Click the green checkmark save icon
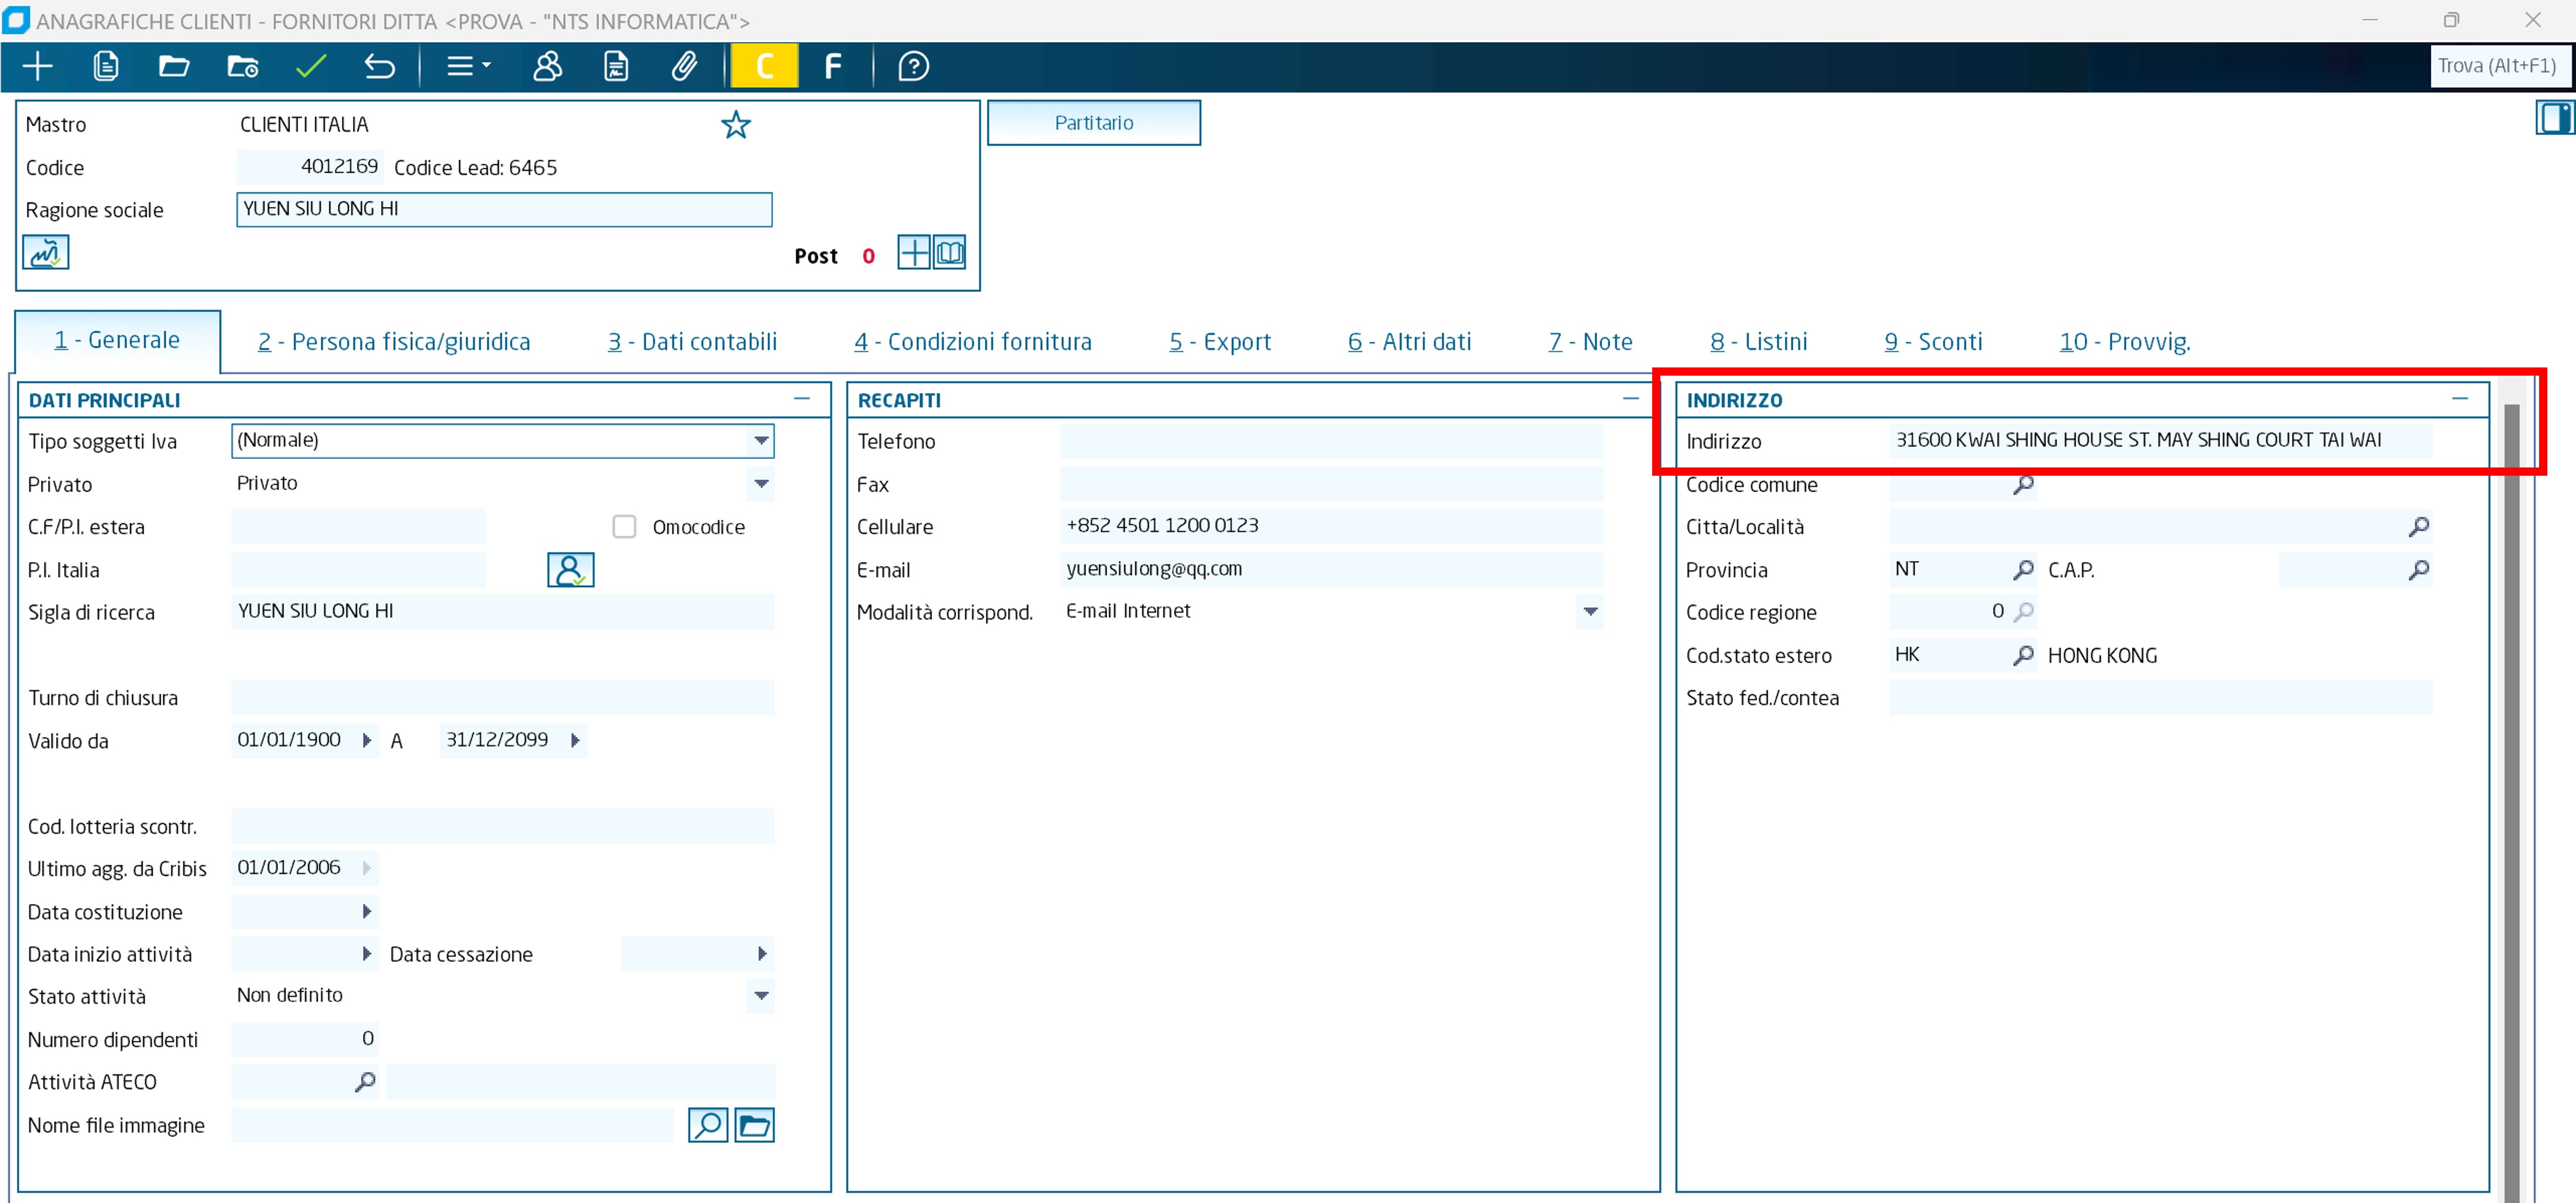Viewport: 2576px width, 1203px height. click(x=311, y=67)
